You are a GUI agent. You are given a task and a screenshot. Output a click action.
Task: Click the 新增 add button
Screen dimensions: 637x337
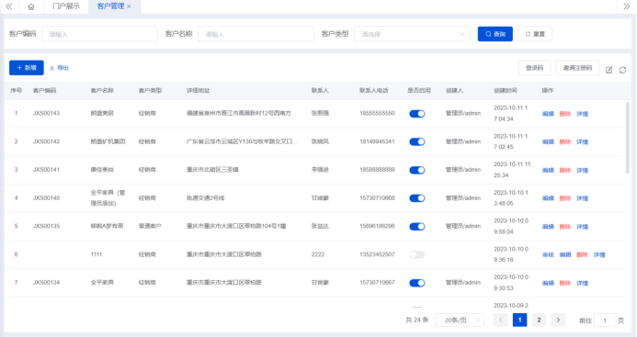click(x=27, y=68)
